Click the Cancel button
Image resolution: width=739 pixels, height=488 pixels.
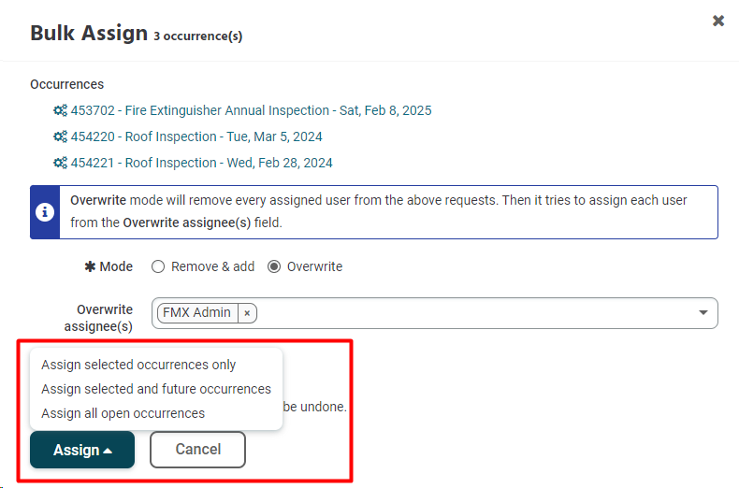198,450
